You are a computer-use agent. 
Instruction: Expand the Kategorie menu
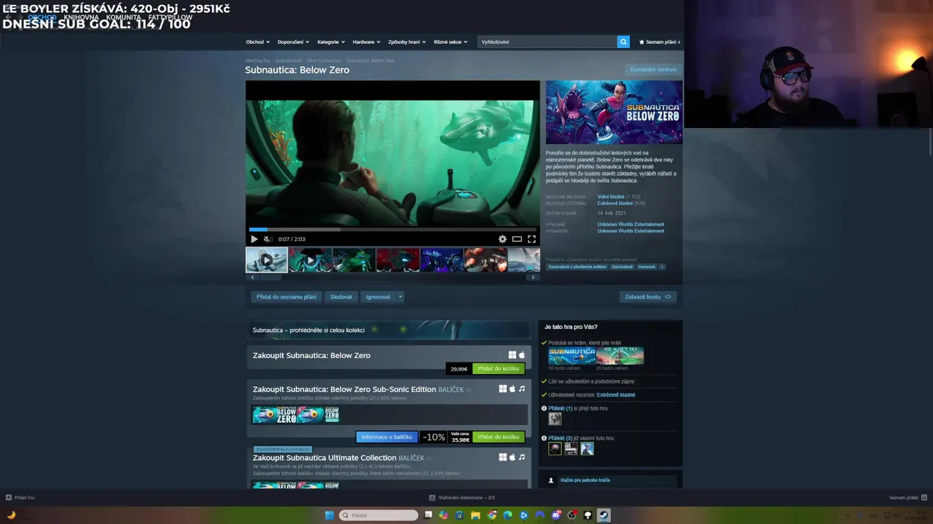click(x=331, y=42)
